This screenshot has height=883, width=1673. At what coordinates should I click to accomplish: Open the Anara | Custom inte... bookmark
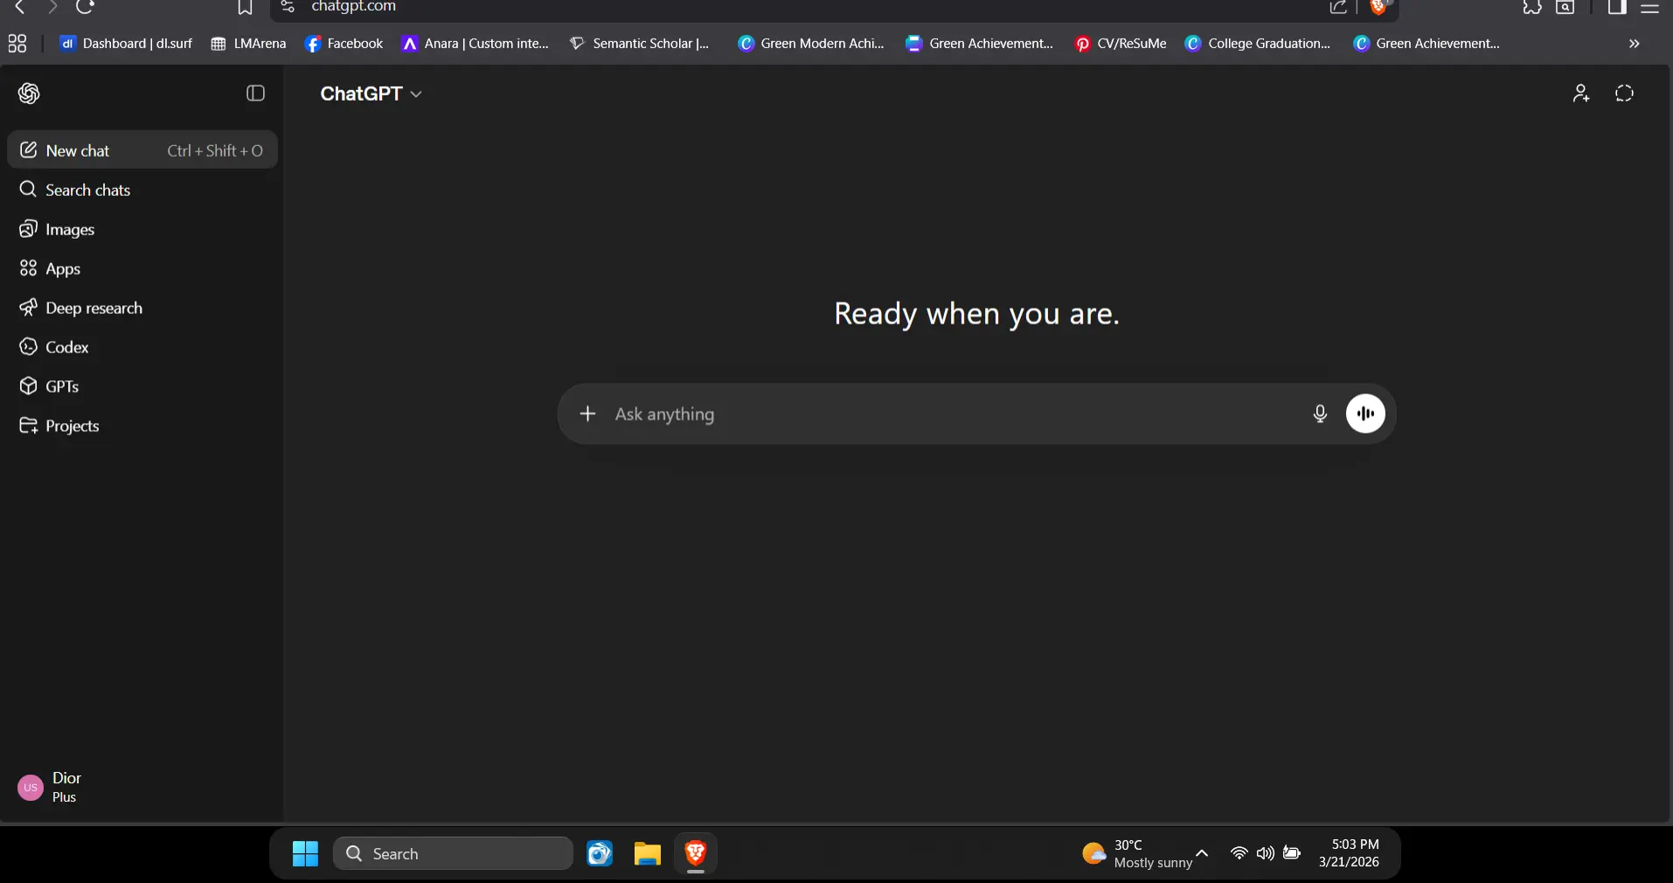476,44
